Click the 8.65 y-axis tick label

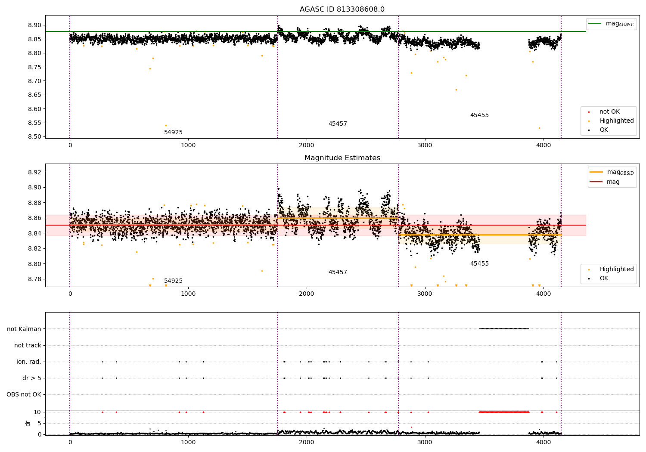(x=34, y=95)
